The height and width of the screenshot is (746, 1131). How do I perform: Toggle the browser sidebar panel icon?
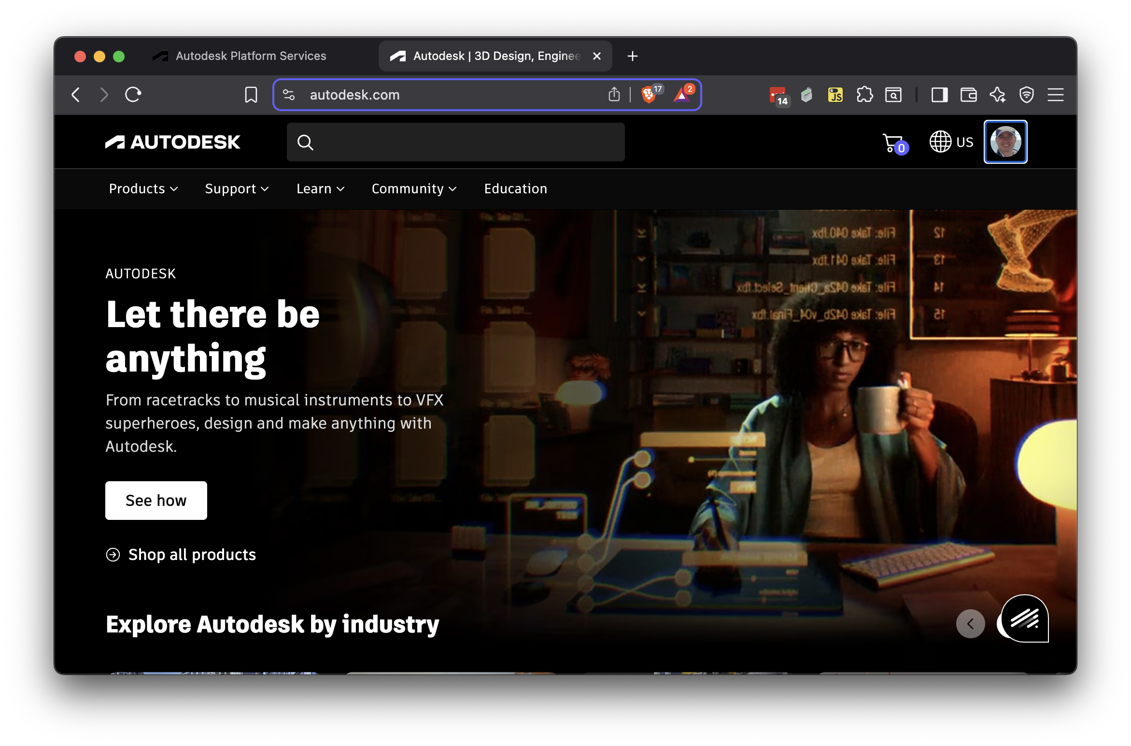pyautogui.click(x=939, y=95)
